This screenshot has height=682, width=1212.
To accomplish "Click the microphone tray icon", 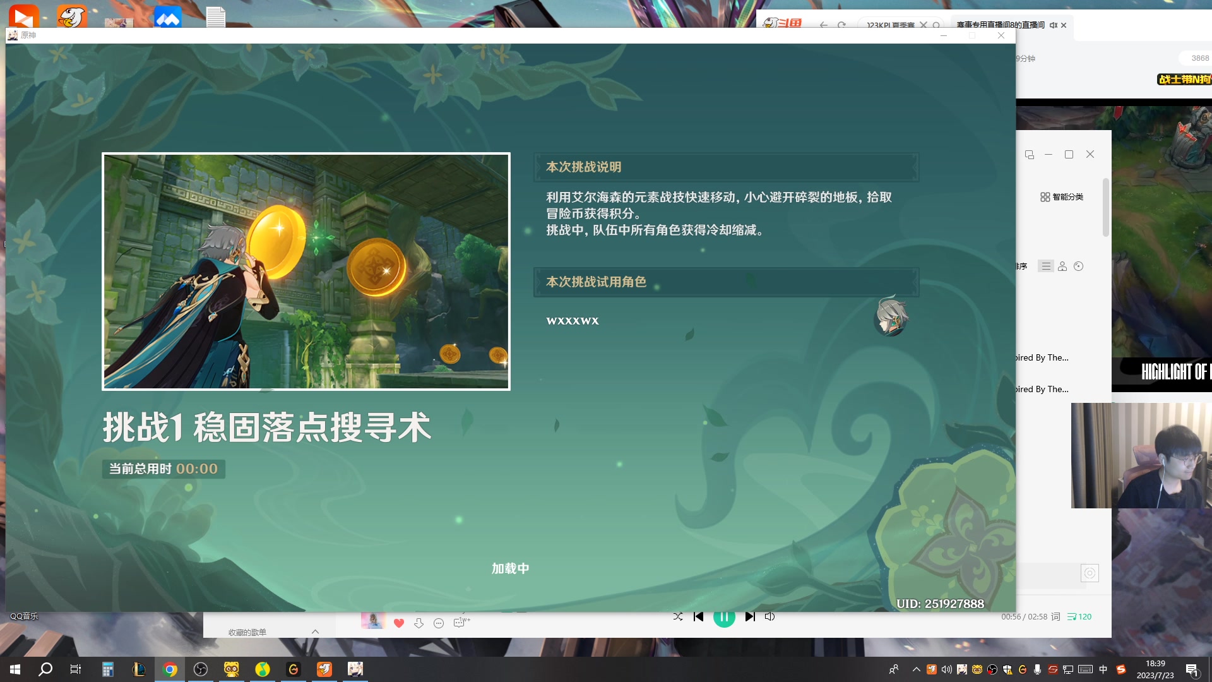I will pyautogui.click(x=1038, y=669).
